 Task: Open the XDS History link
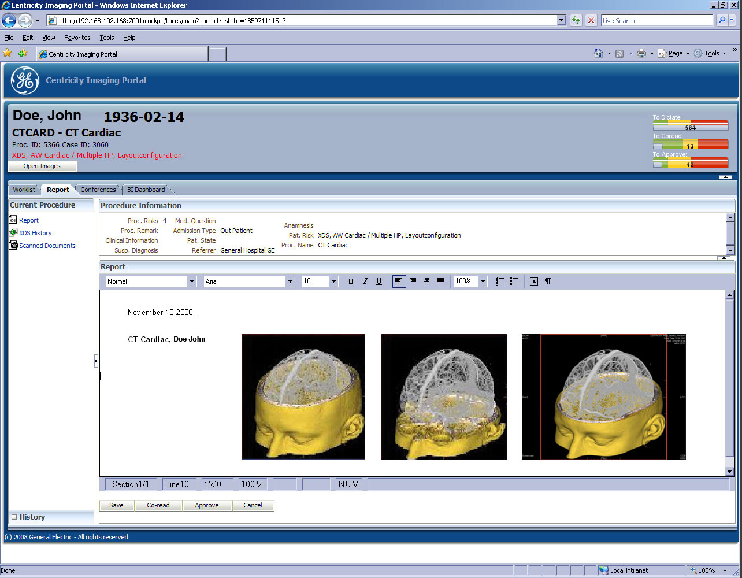pyautogui.click(x=35, y=233)
